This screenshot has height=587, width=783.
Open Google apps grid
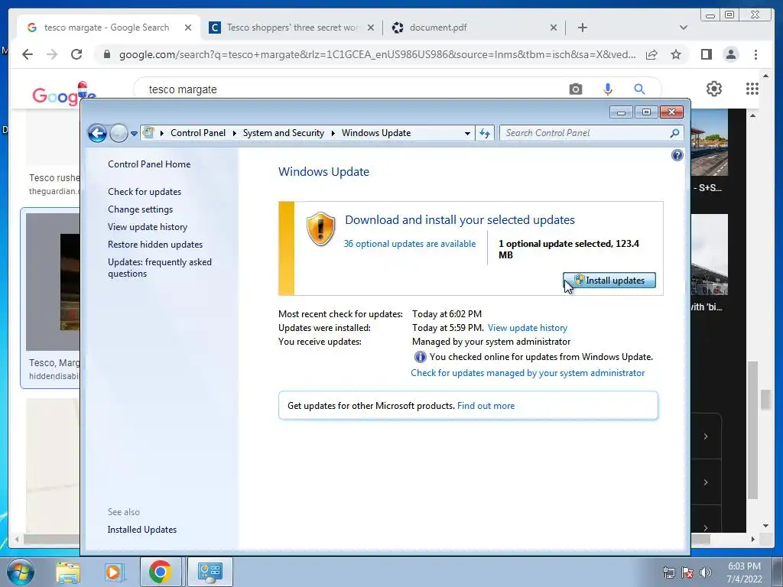(752, 89)
